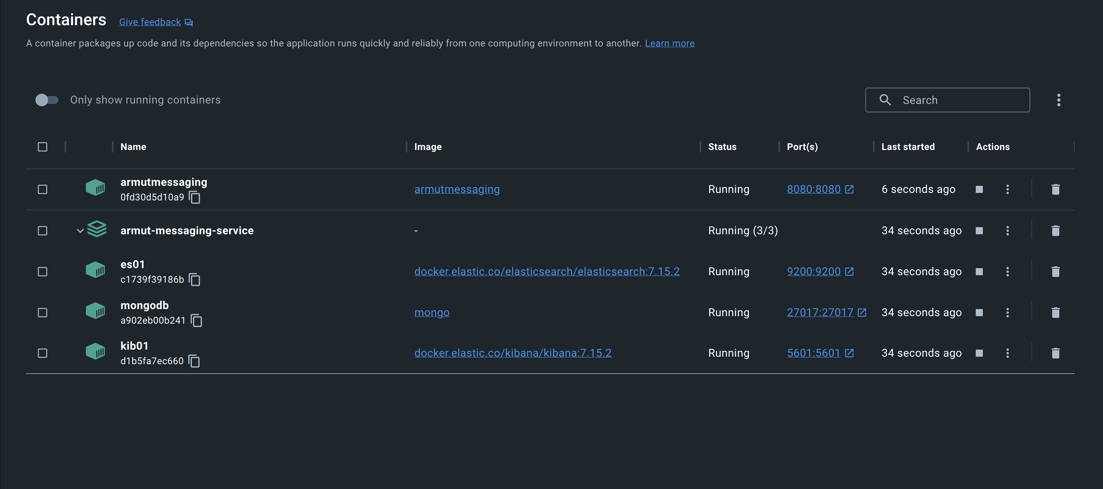Open the actions menu for kib01
The image size is (1103, 489).
coord(1008,353)
